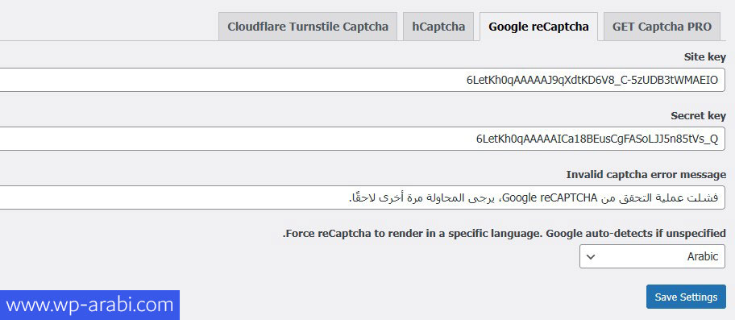Focus the Secret key text field

coord(362,139)
